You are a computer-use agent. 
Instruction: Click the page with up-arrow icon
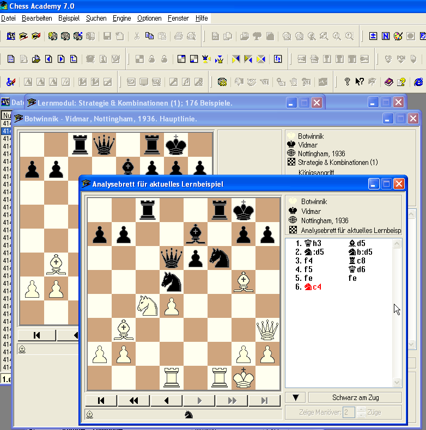click(74, 59)
